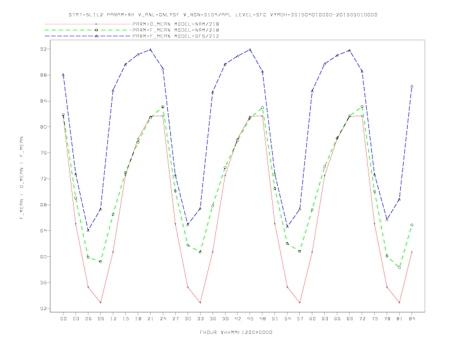Viewport: 449px width, 347px height.
Task: Click x-axis forecast hour label 69
Action: click(x=350, y=319)
